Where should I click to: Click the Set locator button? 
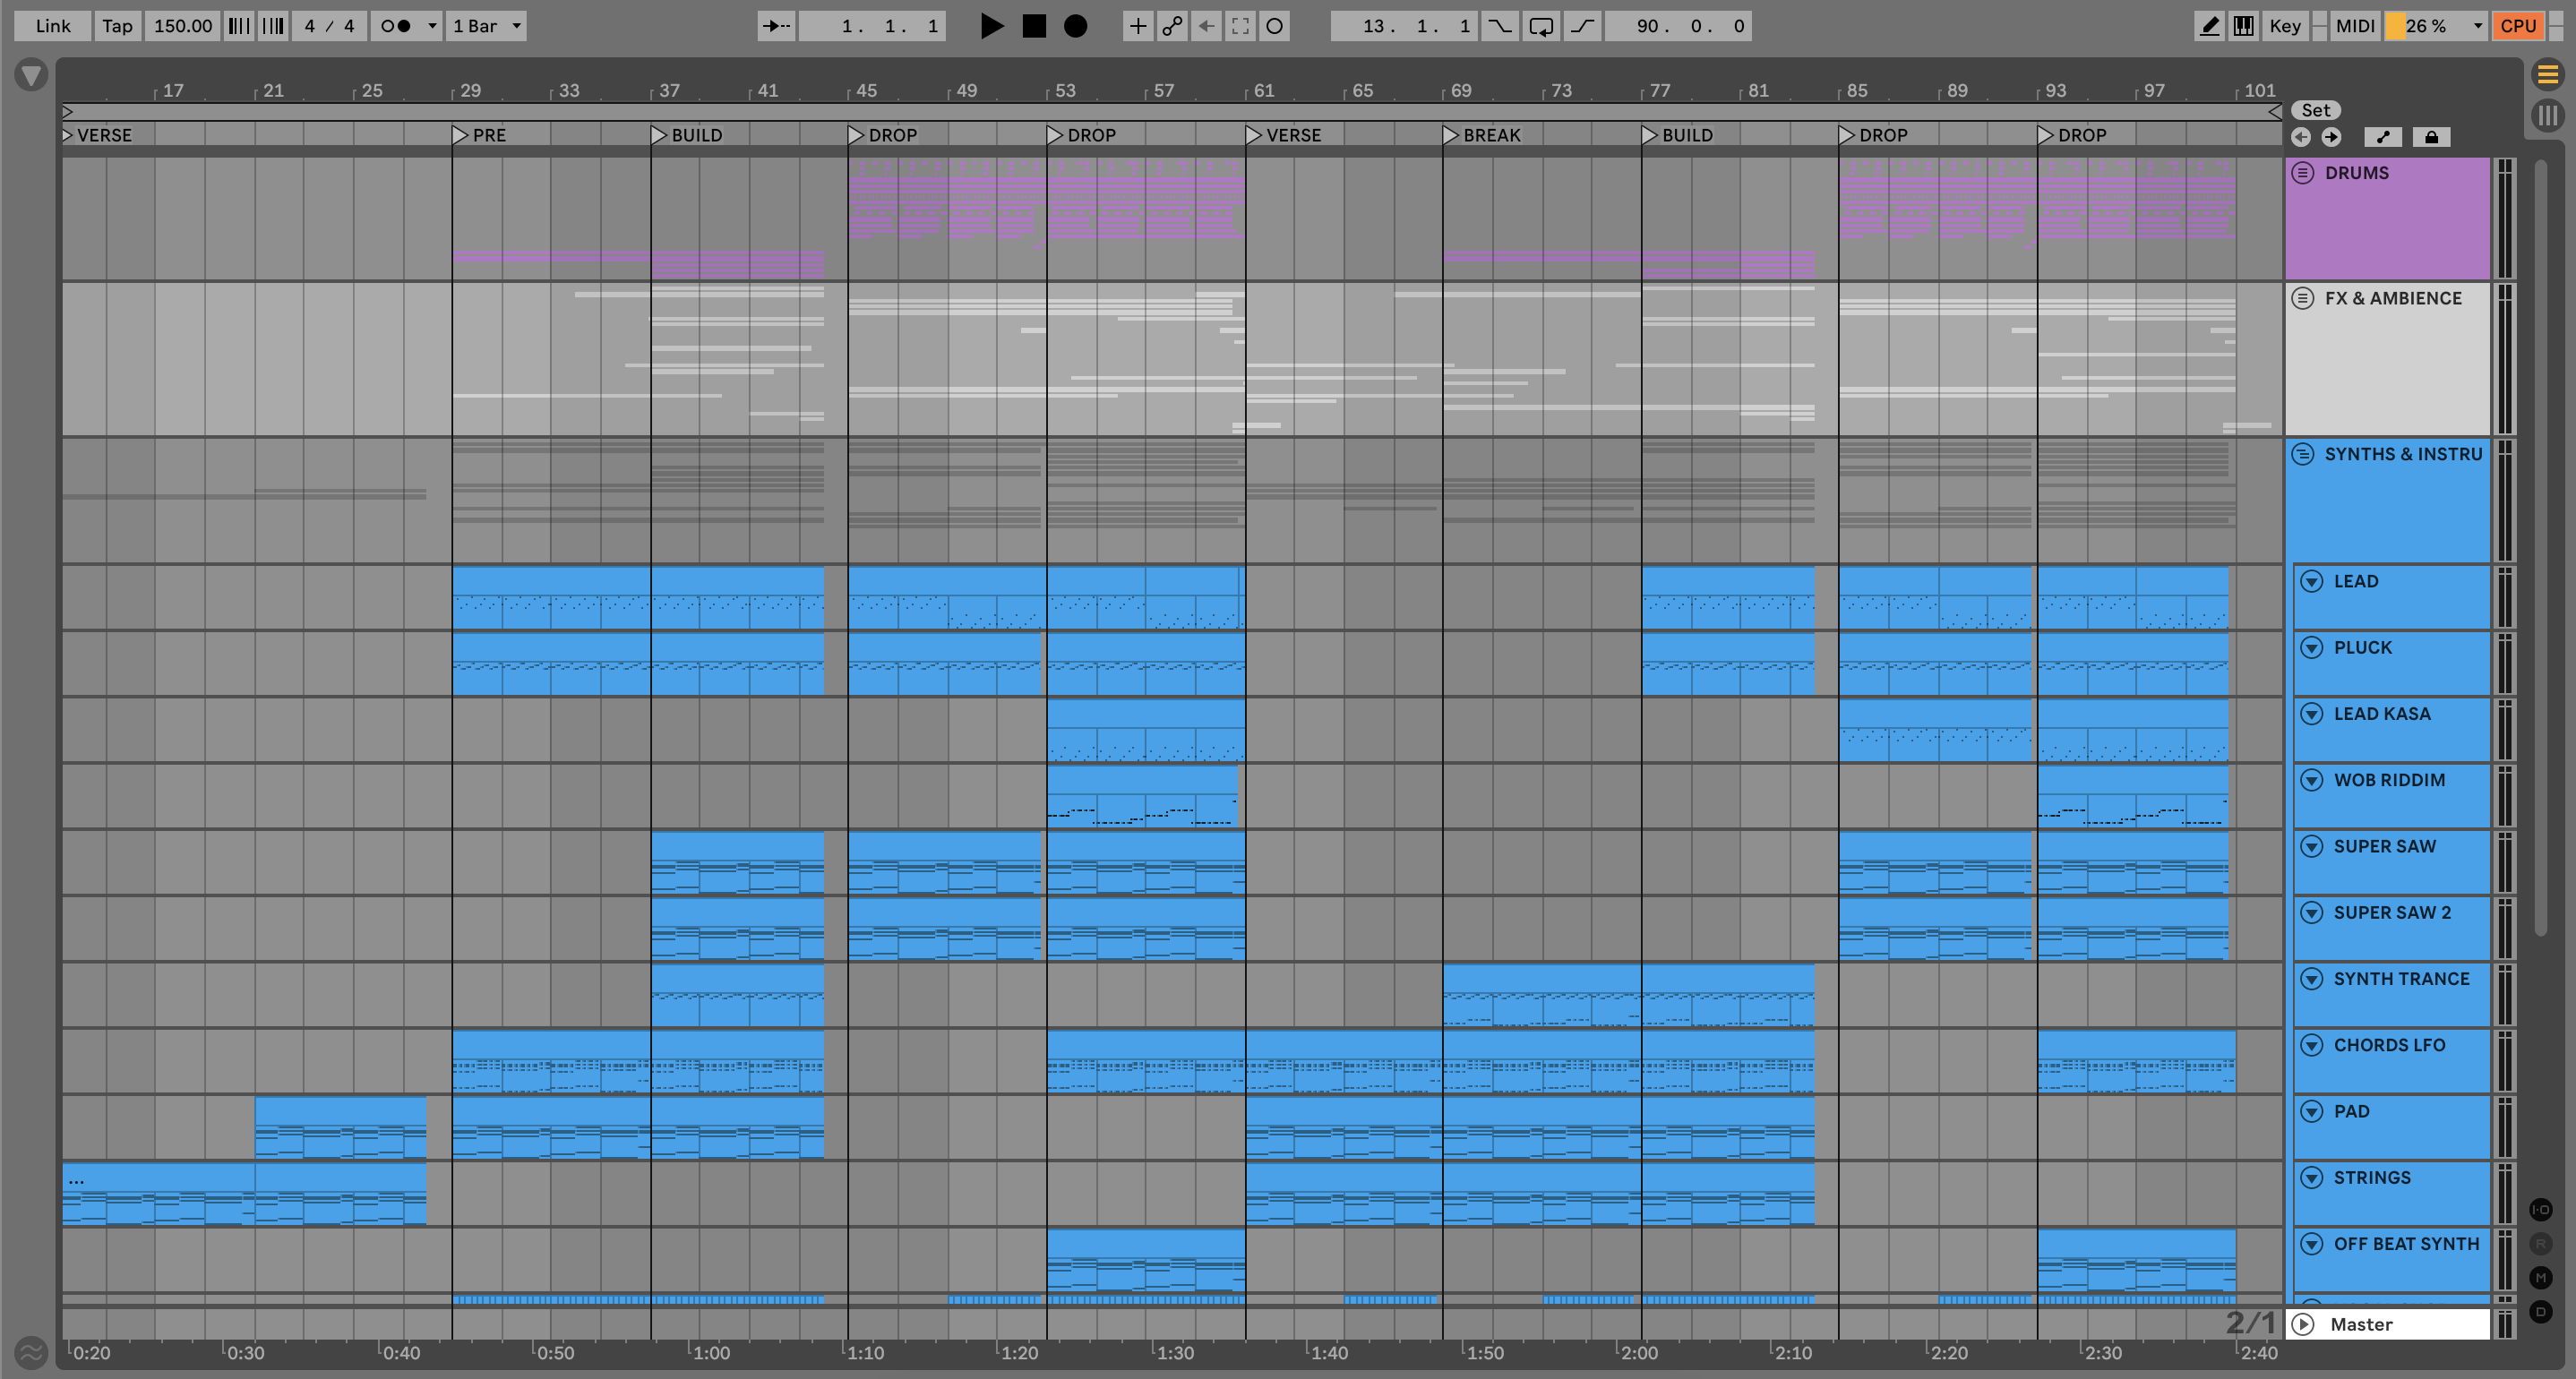2315,110
